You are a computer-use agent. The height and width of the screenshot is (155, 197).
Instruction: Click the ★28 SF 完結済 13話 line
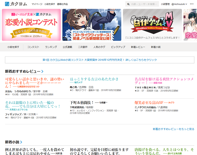click(x=156, y=91)
